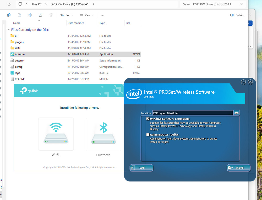Select the WiFi folder in the list
Screen dimensions: 262x200
pos(18,48)
